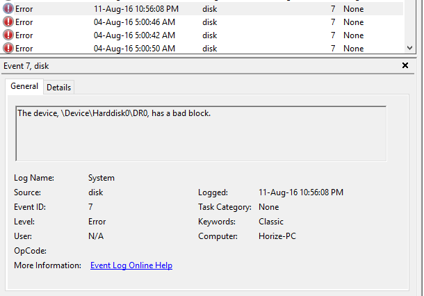Viewport: 424px width, 296px height.
Task: Click the Computer value 'Horize-PC'
Action: (277, 236)
